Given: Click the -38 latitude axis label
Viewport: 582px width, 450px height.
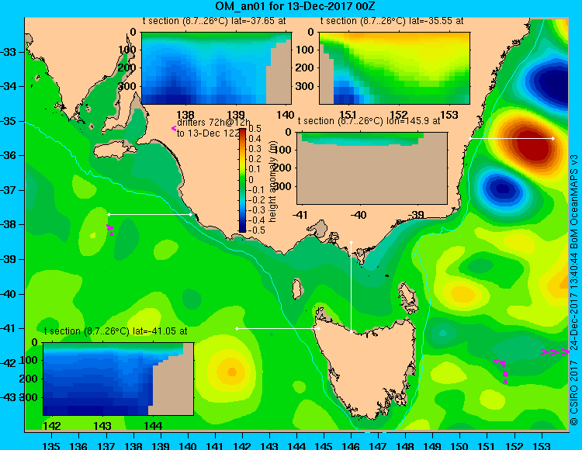Looking at the screenshot, I should point(9,224).
